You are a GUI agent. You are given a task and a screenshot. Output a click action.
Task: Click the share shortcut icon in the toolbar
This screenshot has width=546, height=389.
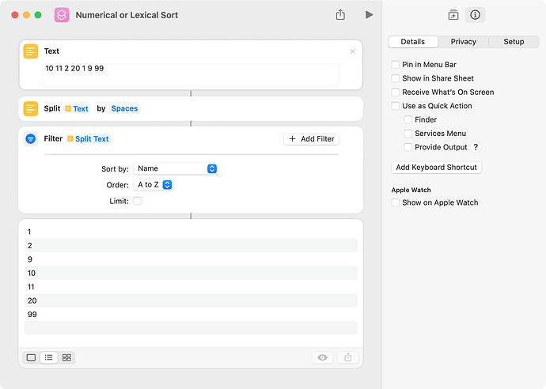tap(340, 14)
